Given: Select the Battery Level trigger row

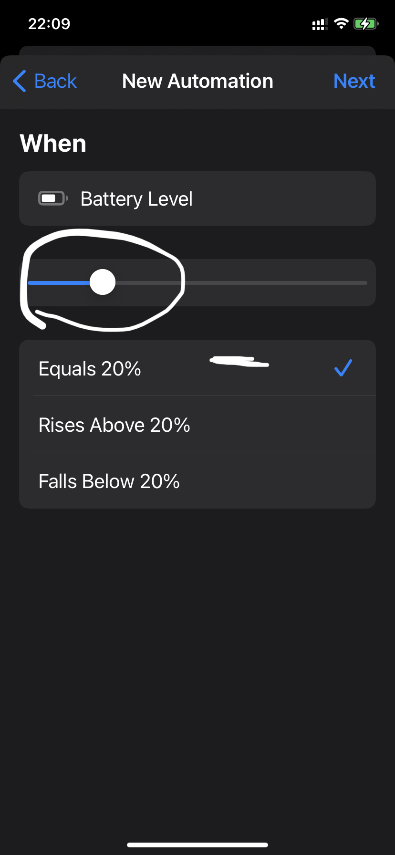Looking at the screenshot, I should [197, 198].
